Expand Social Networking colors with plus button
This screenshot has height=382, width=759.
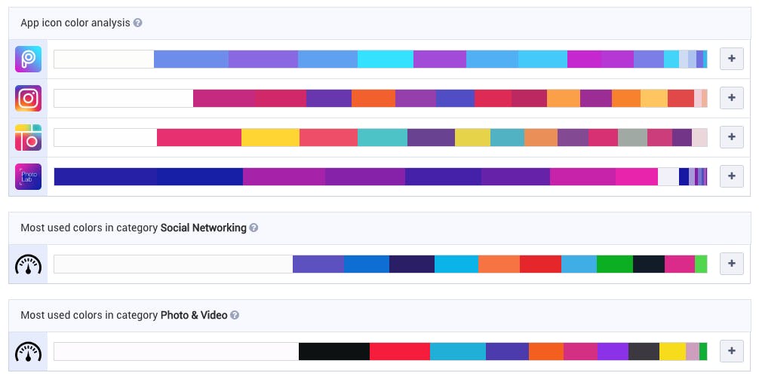tap(731, 264)
